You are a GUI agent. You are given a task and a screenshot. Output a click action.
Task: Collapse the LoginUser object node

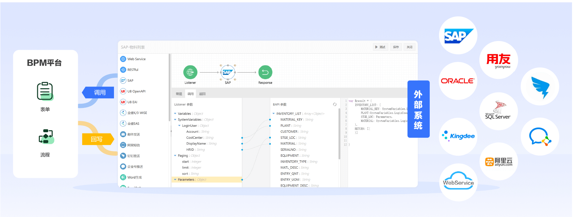179,126
